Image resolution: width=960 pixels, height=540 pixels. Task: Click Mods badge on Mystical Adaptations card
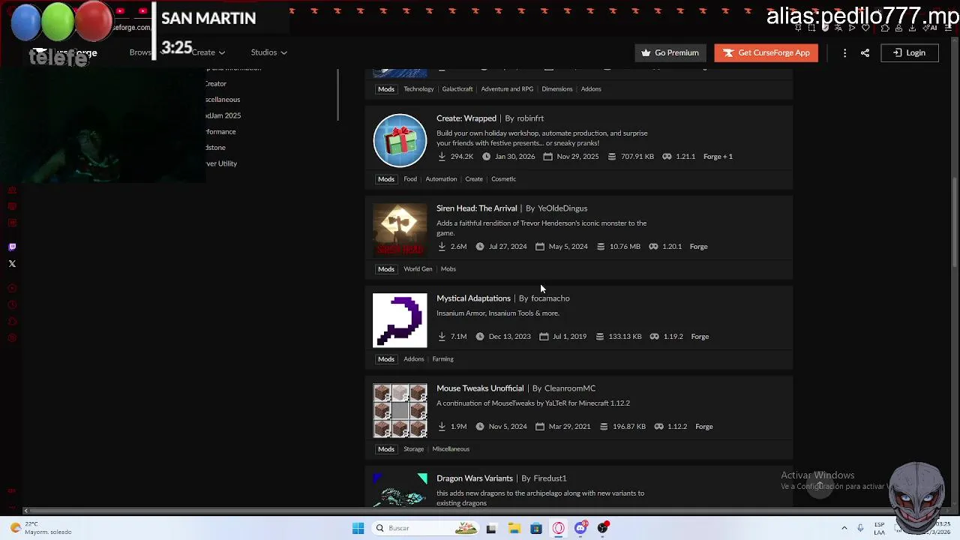(385, 359)
